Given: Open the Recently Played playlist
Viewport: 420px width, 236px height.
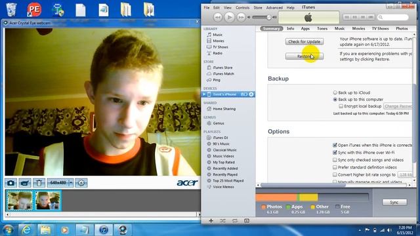Looking at the screenshot, I should pyautogui.click(x=225, y=175).
